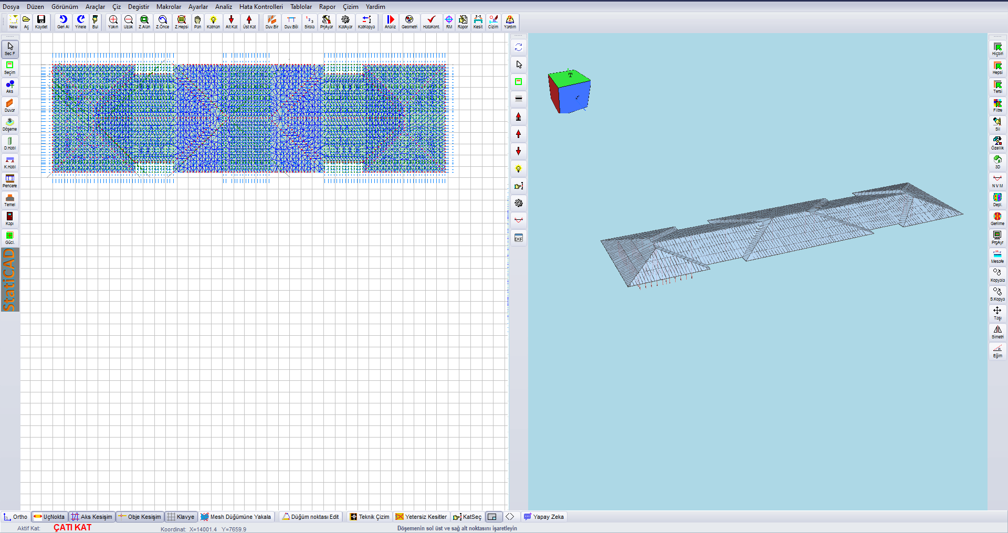Toggle Obje Kesişim snap

[x=140, y=517]
